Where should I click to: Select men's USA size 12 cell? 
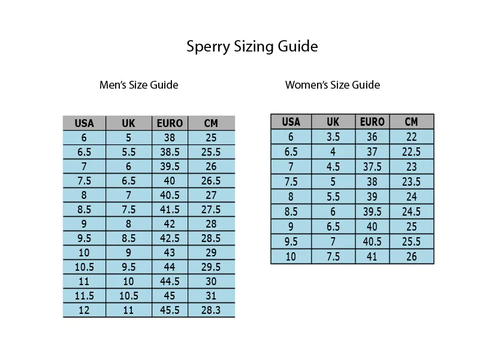click(84, 310)
